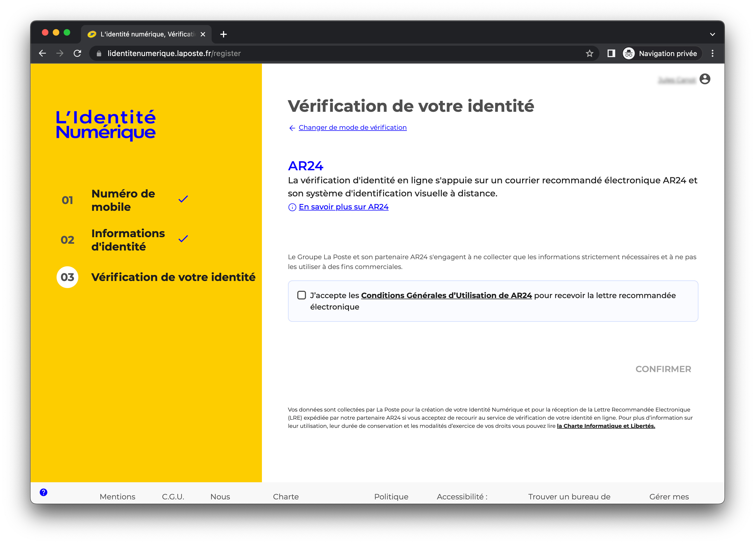755x544 pixels.
Task: Expand the tab search chevron
Action: pyautogui.click(x=712, y=34)
